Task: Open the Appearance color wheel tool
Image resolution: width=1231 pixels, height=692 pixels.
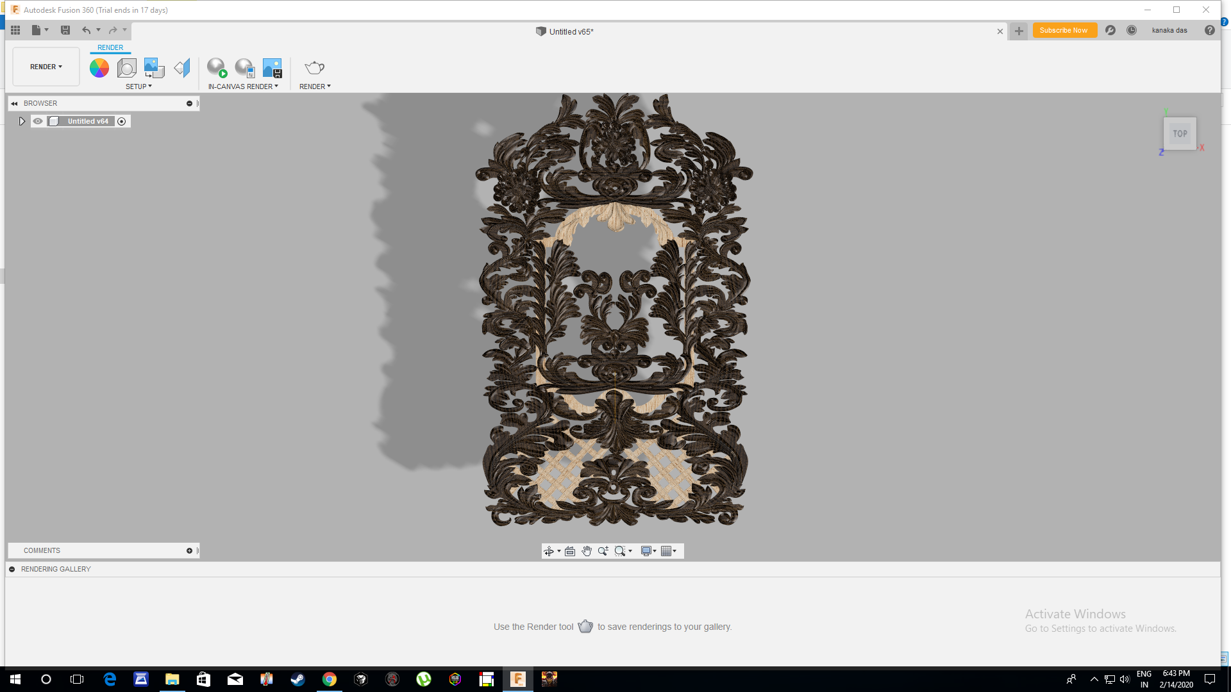Action: point(99,67)
